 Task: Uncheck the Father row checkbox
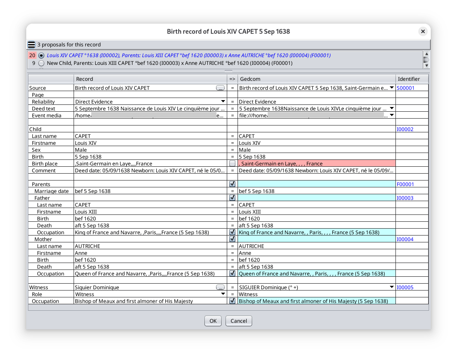pos(232,198)
